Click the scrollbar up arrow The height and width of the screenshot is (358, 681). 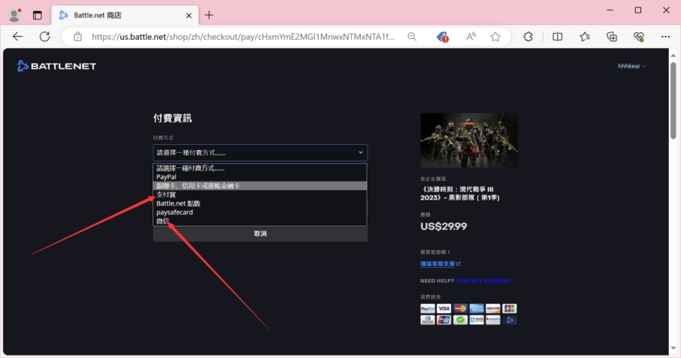(673, 56)
